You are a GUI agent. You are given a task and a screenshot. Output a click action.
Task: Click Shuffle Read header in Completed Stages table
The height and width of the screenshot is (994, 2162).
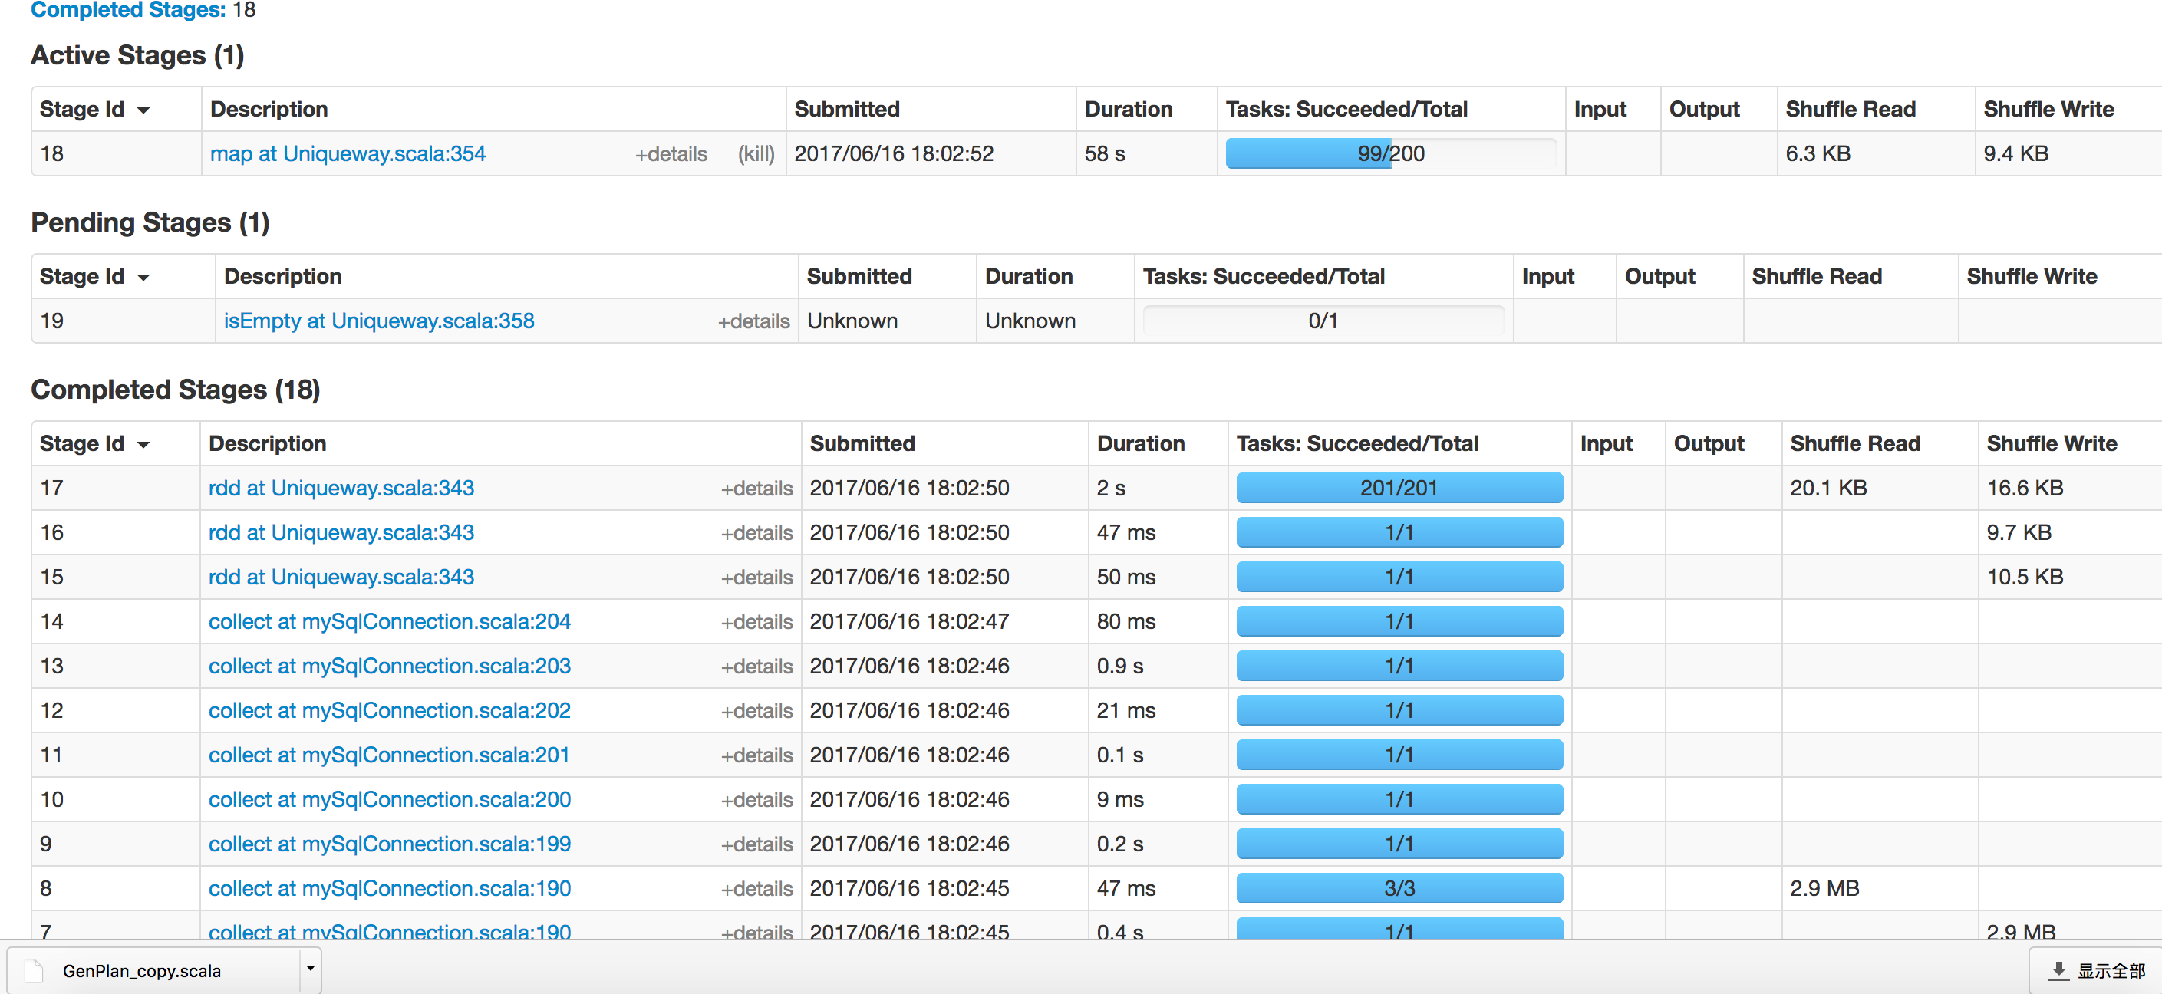[1855, 443]
